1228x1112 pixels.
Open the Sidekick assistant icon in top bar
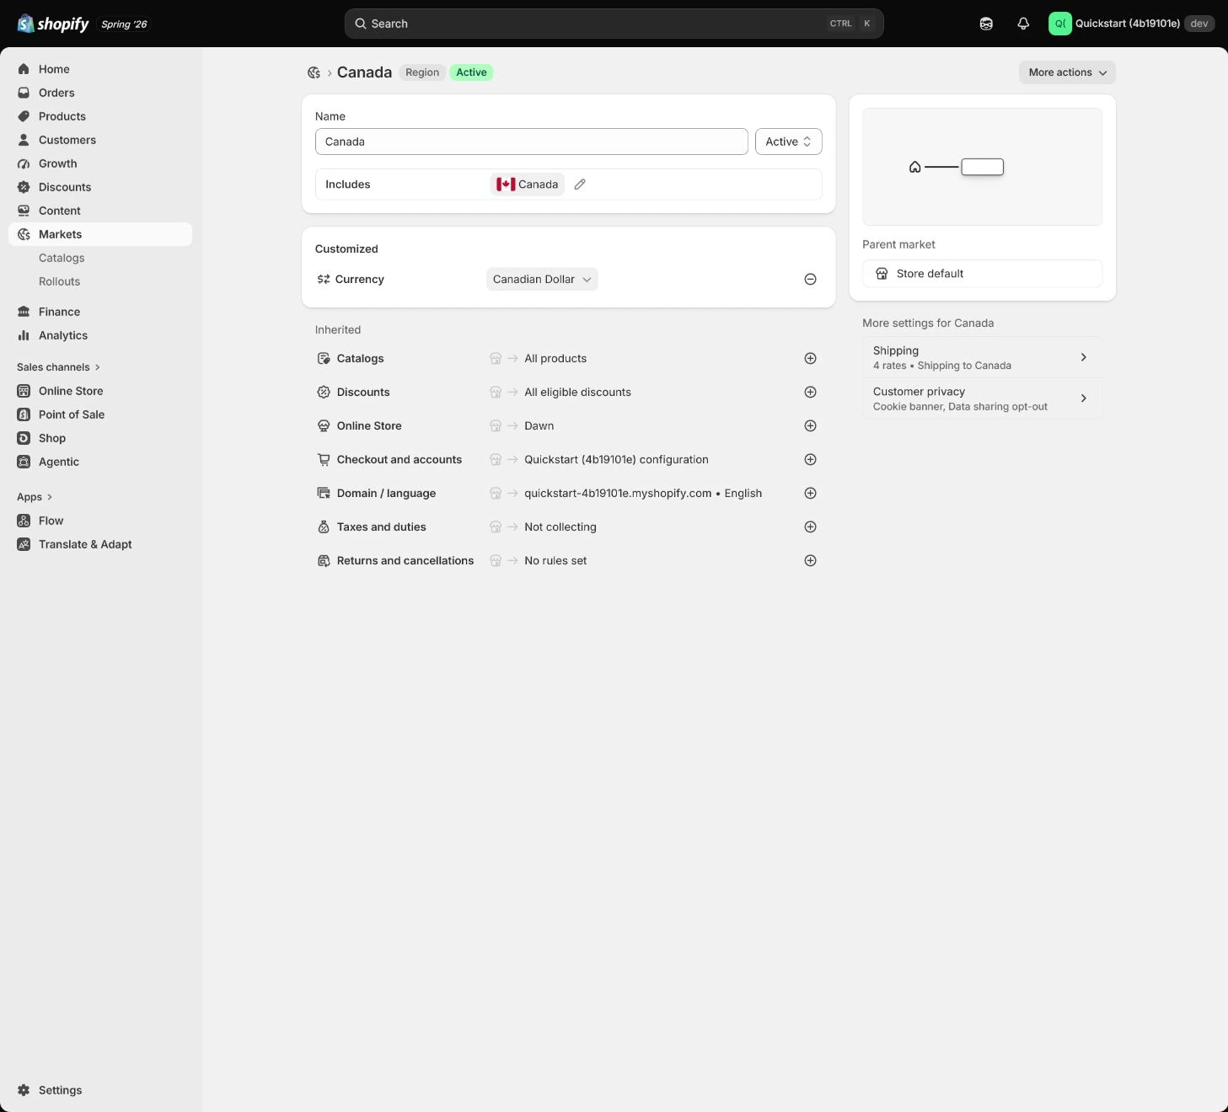tap(986, 24)
